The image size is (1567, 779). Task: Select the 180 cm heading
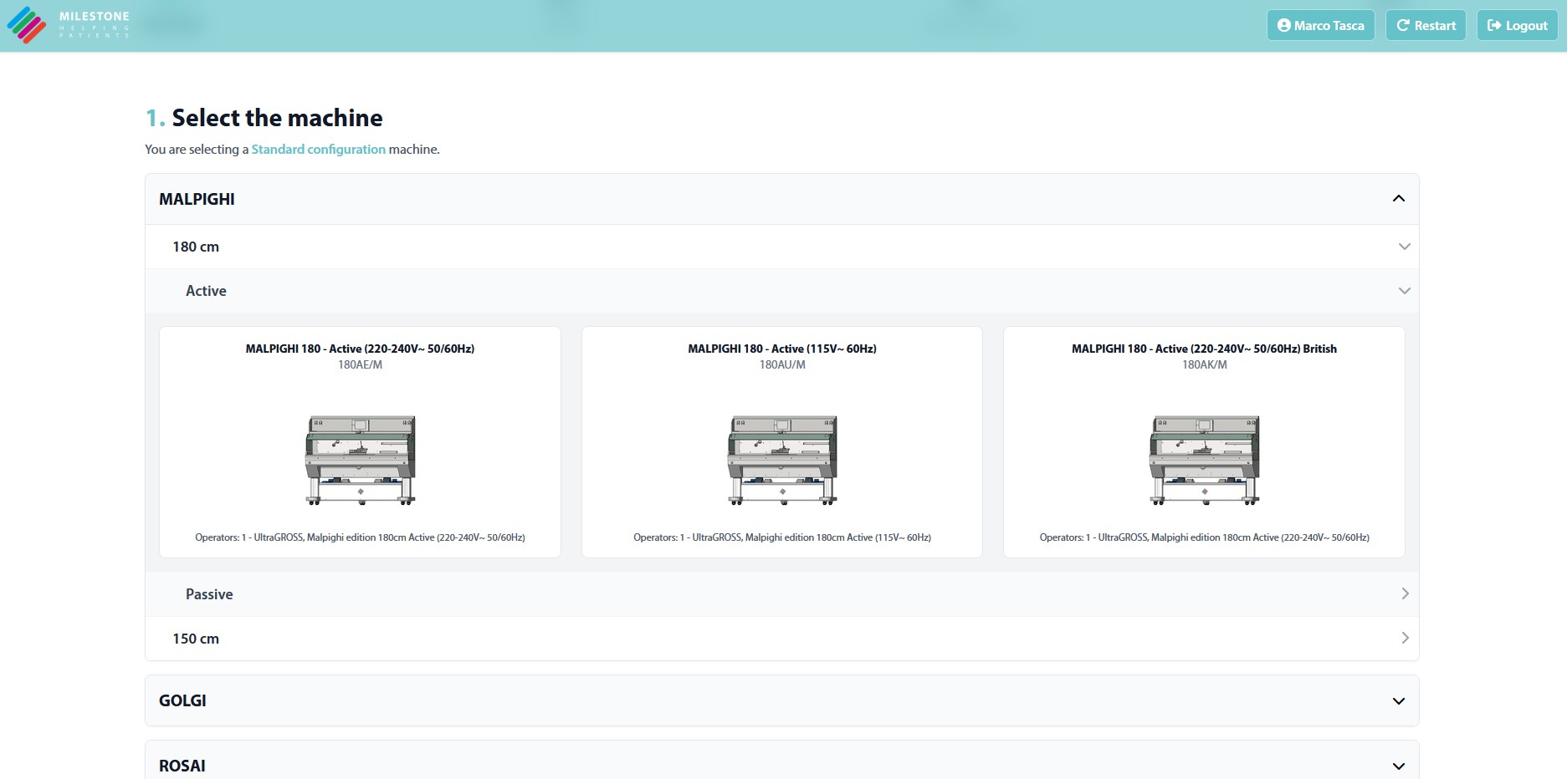[196, 247]
